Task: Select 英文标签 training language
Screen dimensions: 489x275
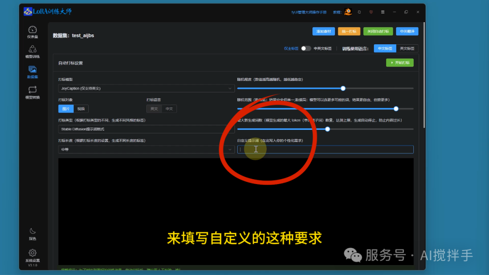Action: click(407, 48)
